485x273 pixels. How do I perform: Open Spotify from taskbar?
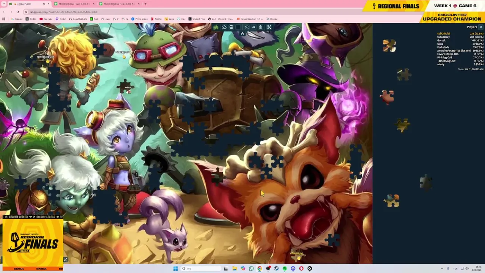click(285, 268)
